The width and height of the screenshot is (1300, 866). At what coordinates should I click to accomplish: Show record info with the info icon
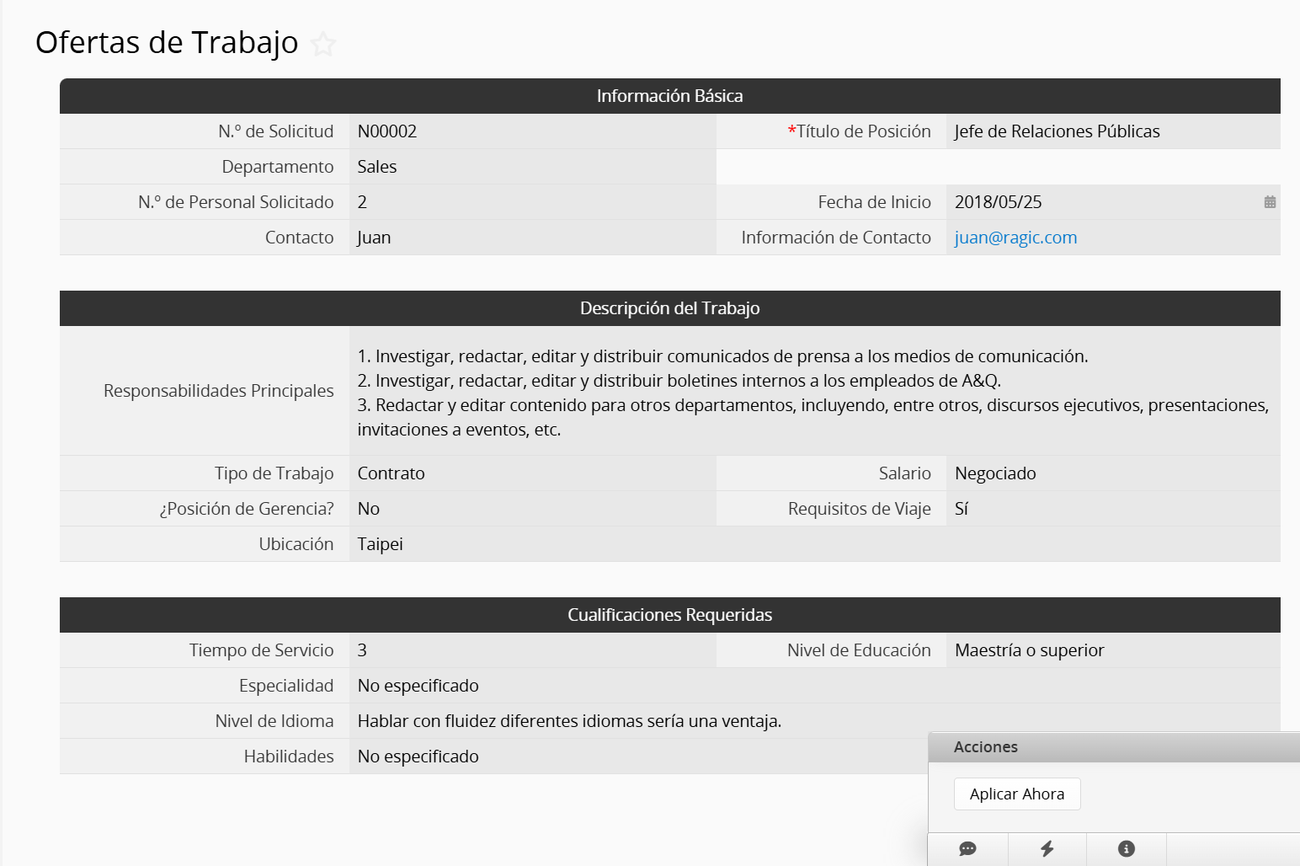click(1126, 849)
